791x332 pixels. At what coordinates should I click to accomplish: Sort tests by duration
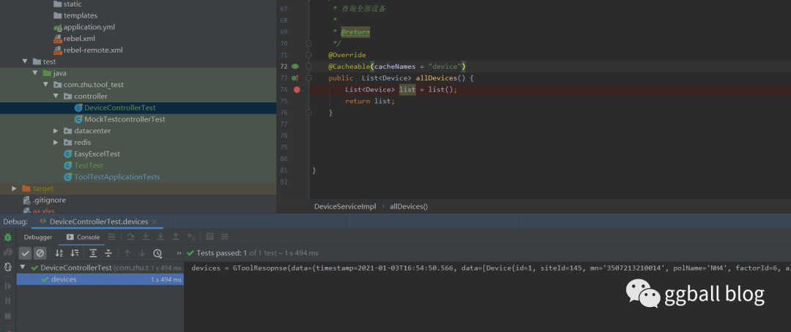click(x=75, y=253)
